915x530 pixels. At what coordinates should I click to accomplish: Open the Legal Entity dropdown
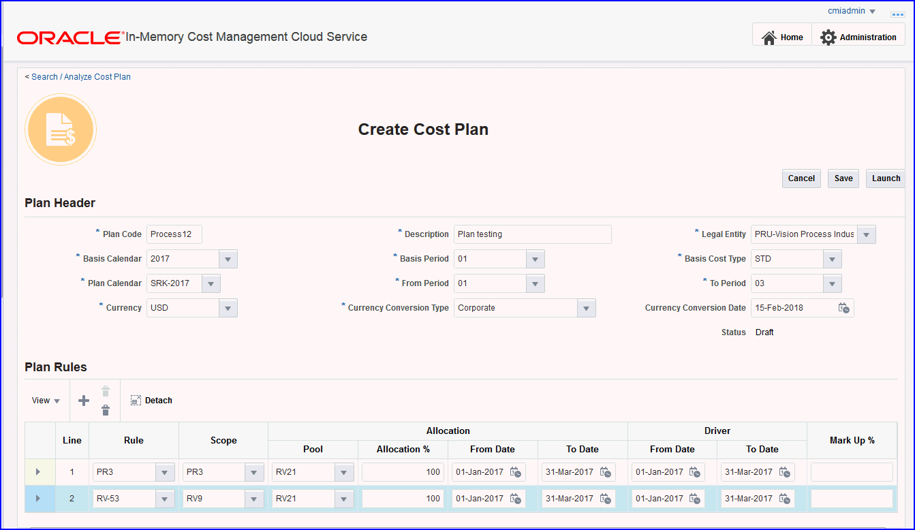coord(867,234)
